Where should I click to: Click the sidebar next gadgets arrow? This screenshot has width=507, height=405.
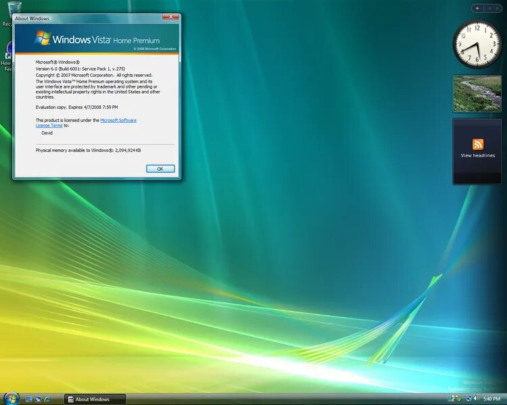pyautogui.click(x=497, y=8)
